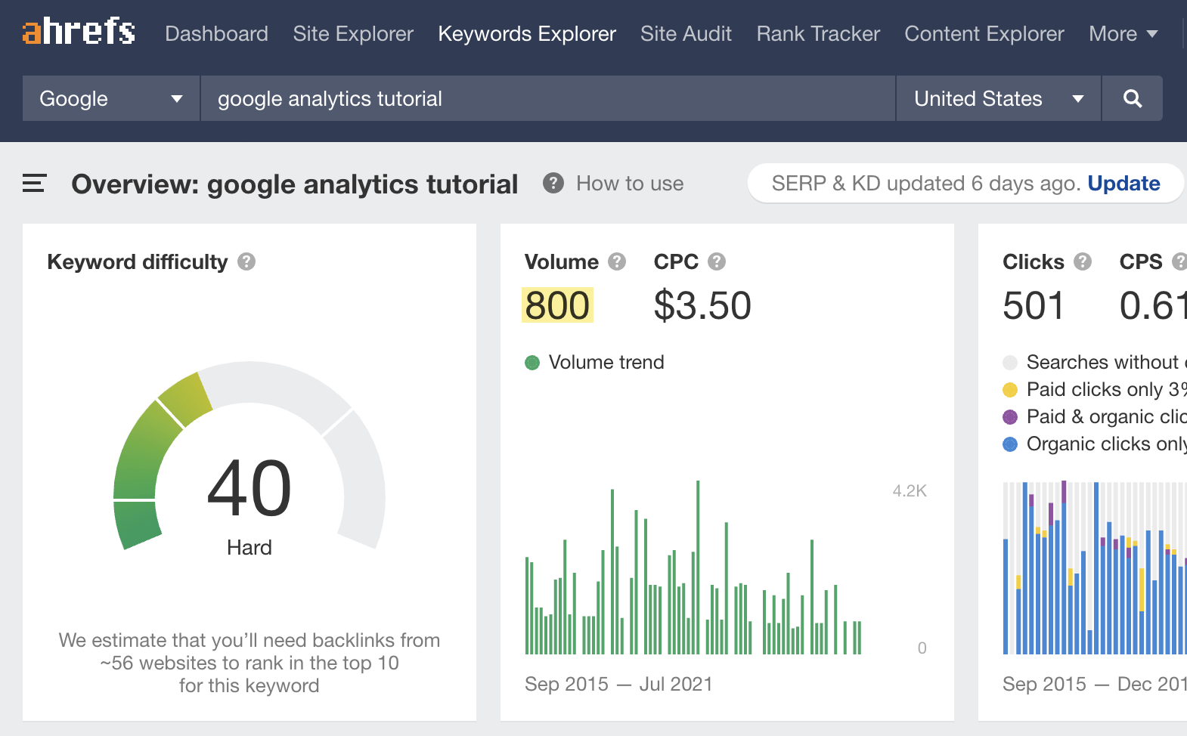The width and height of the screenshot is (1187, 736).
Task: Click the highlighted 800 volume value
Action: (x=557, y=305)
